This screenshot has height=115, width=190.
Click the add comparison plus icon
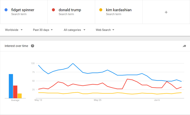(166, 12)
